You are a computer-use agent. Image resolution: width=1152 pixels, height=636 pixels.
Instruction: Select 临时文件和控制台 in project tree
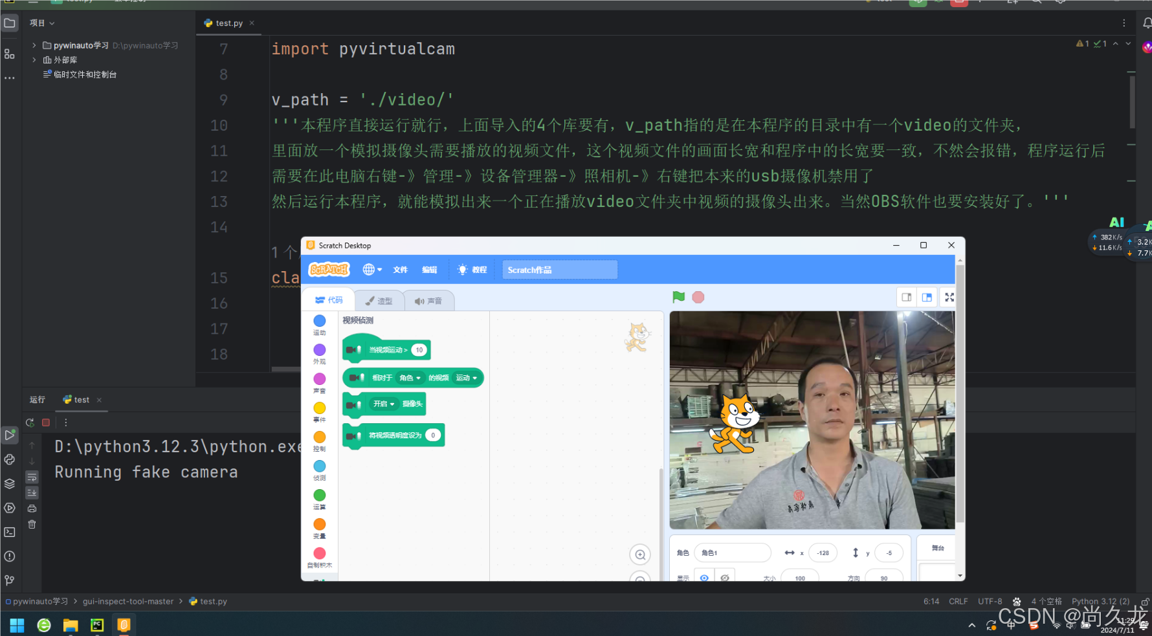[80, 74]
